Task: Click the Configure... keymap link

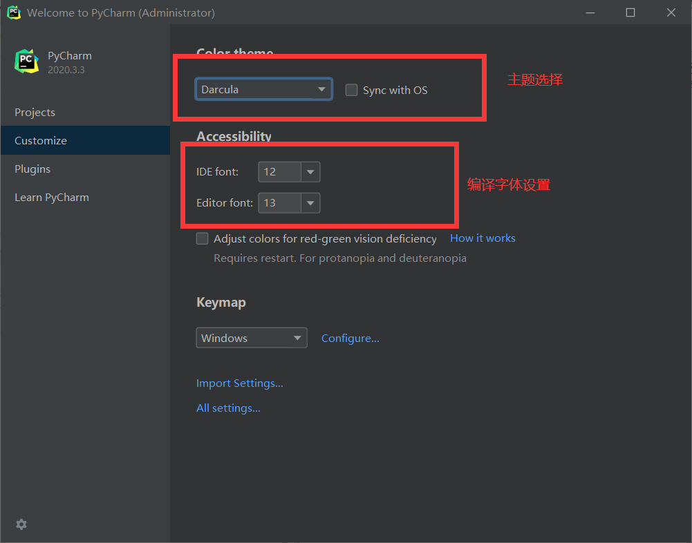Action: (350, 339)
